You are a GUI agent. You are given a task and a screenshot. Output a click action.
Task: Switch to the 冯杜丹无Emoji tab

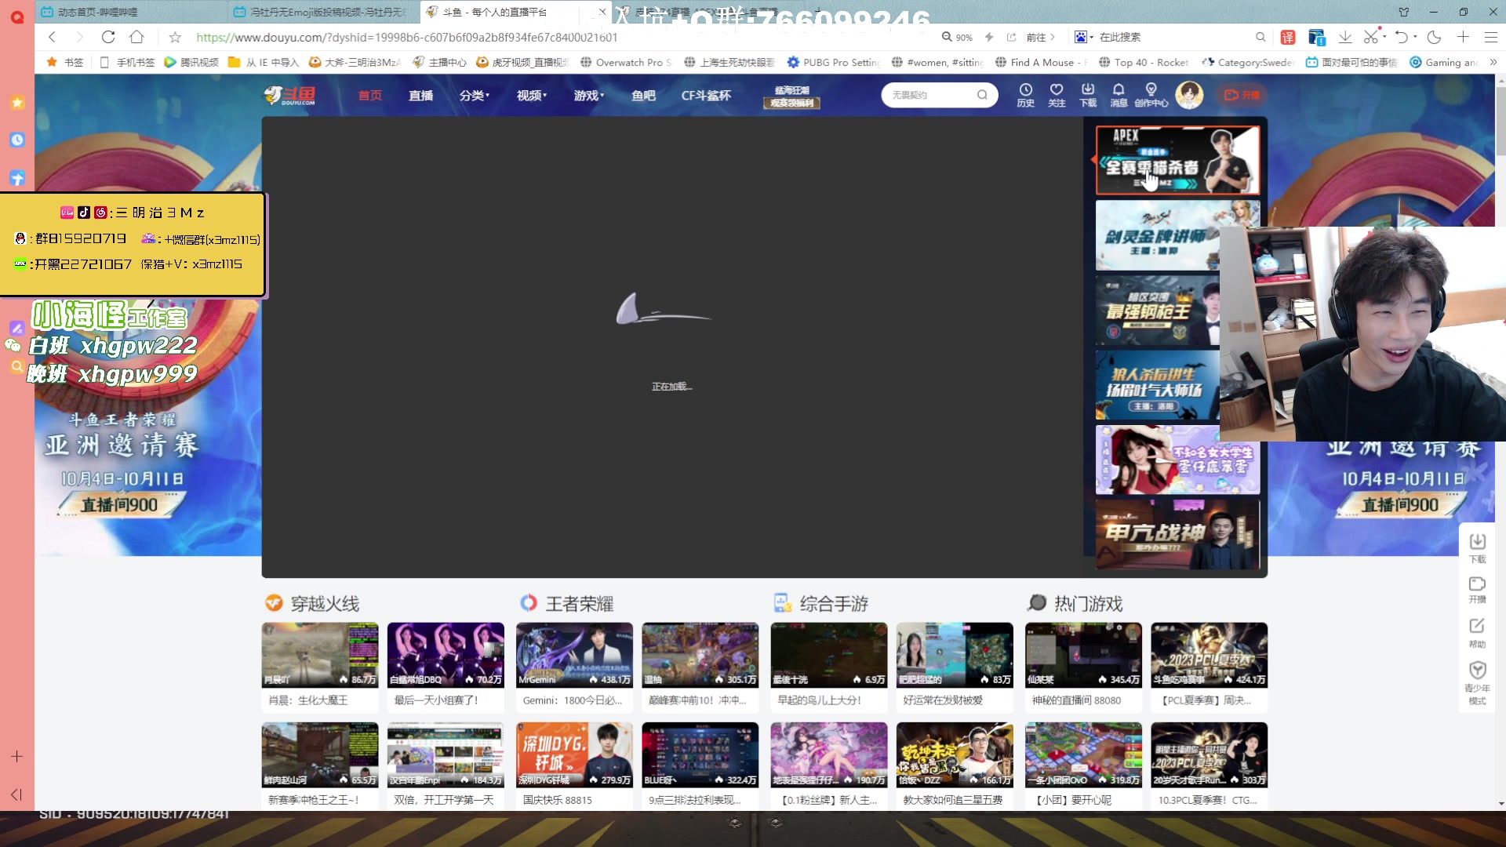(x=321, y=12)
